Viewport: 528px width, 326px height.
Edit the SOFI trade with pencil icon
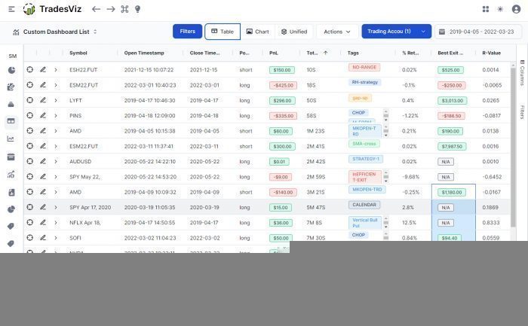click(x=43, y=238)
